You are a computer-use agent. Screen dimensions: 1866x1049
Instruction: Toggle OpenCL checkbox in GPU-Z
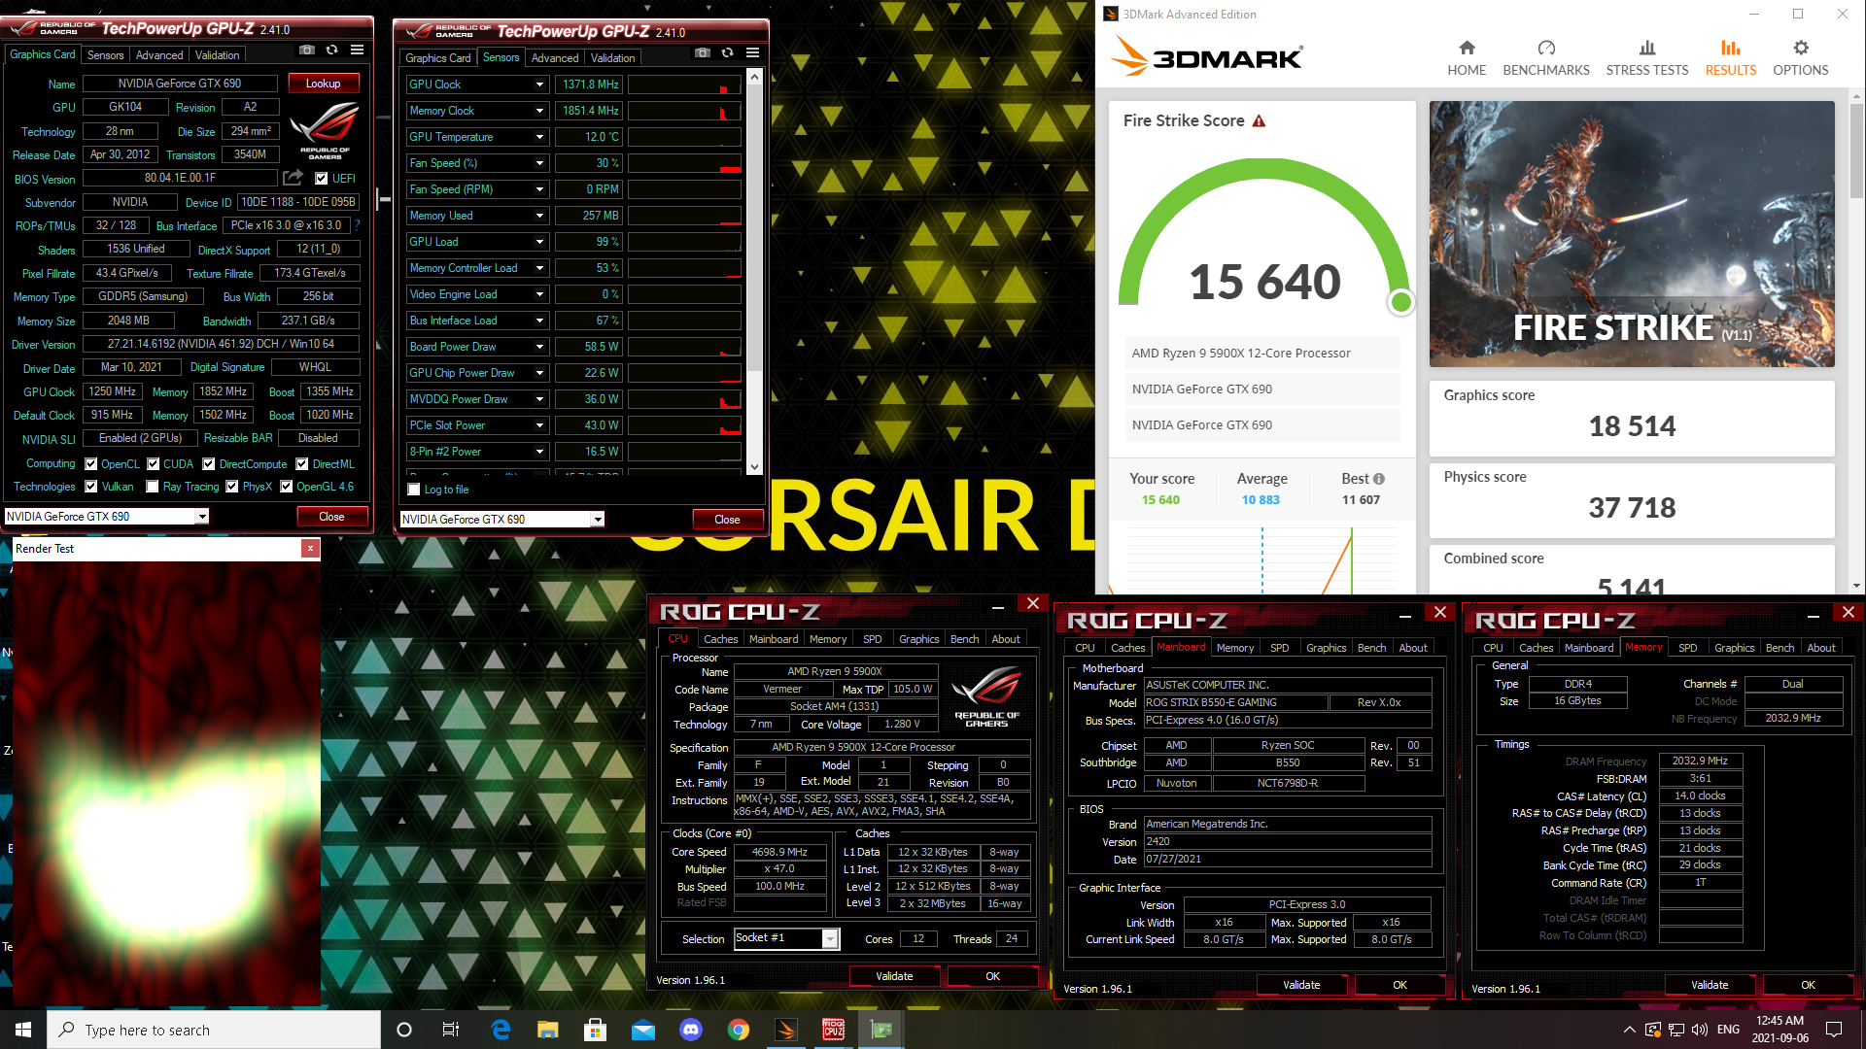pos(91,464)
